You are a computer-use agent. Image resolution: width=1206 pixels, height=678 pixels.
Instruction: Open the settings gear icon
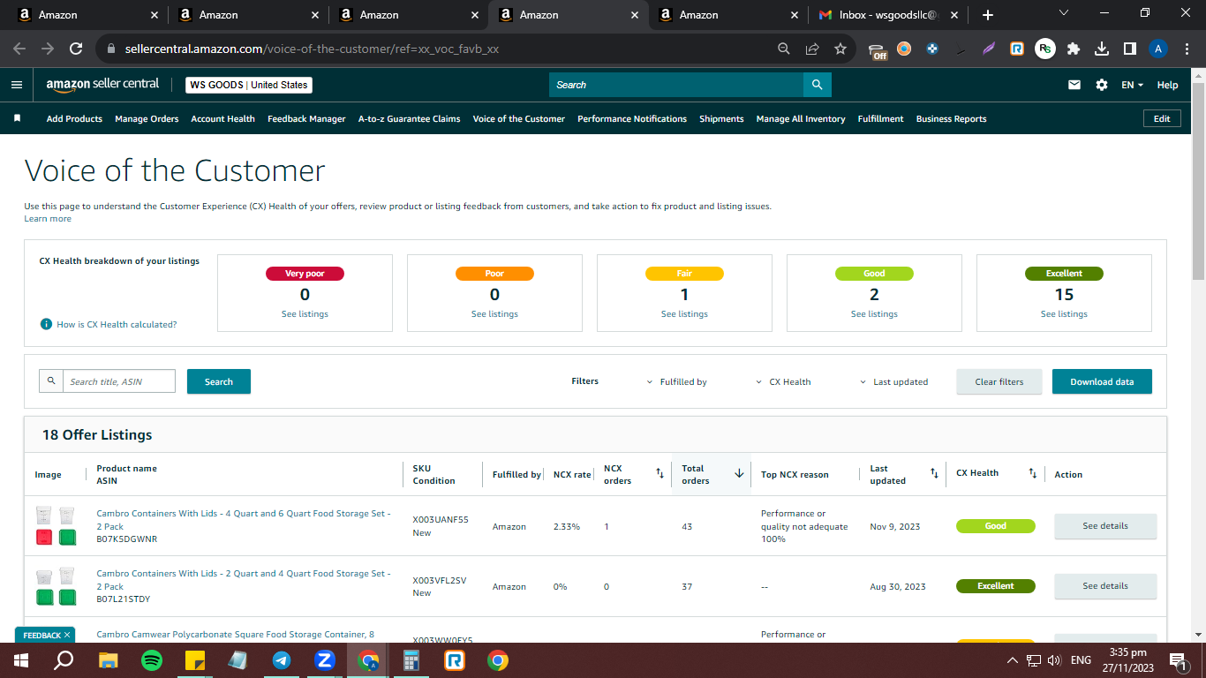pyautogui.click(x=1102, y=85)
